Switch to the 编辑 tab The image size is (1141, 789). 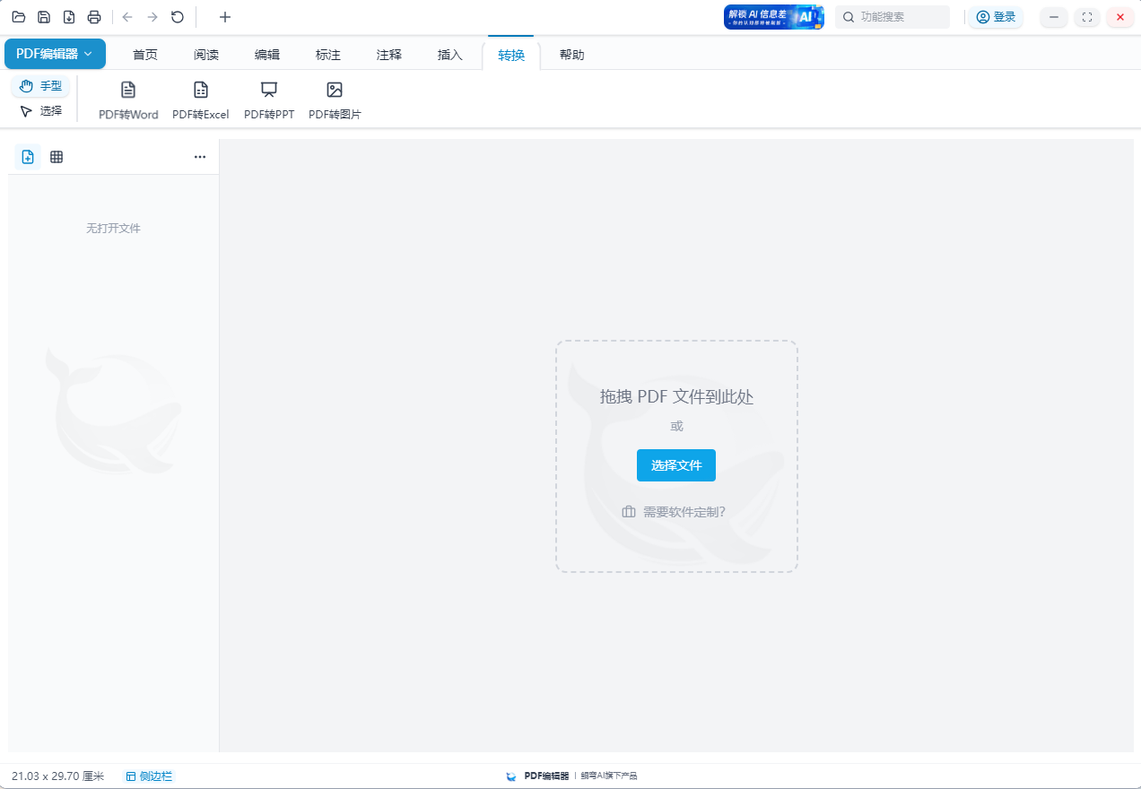267,55
